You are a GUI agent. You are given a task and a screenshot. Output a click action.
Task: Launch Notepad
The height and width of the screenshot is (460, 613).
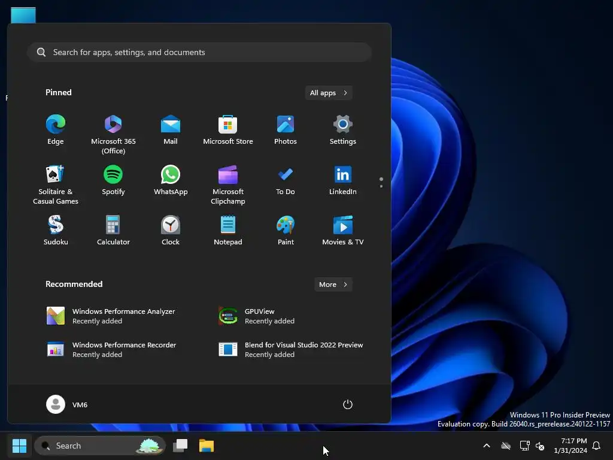(228, 231)
